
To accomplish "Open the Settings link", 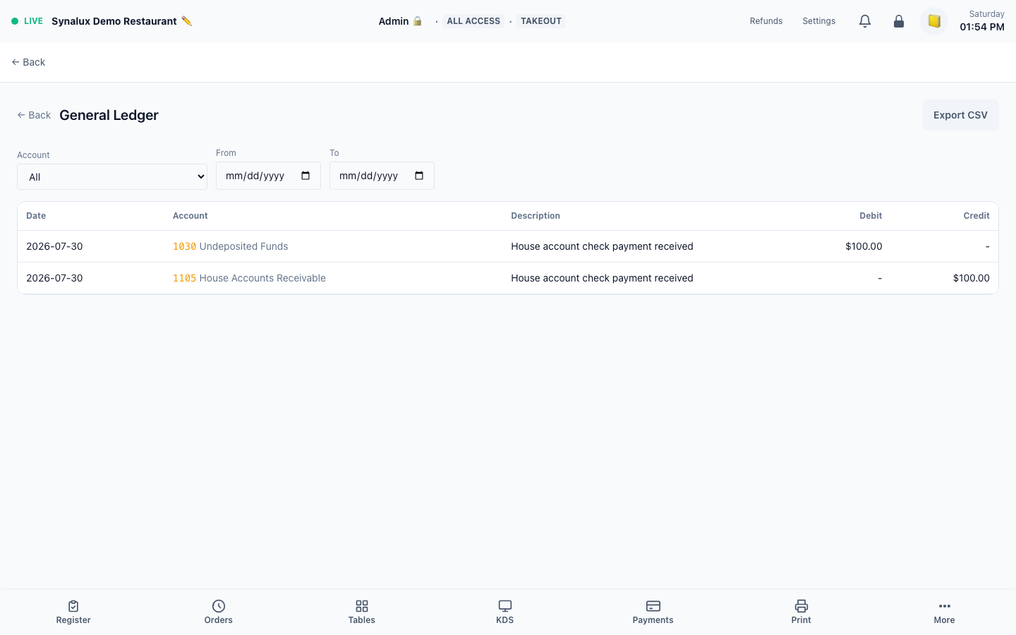I will (819, 21).
